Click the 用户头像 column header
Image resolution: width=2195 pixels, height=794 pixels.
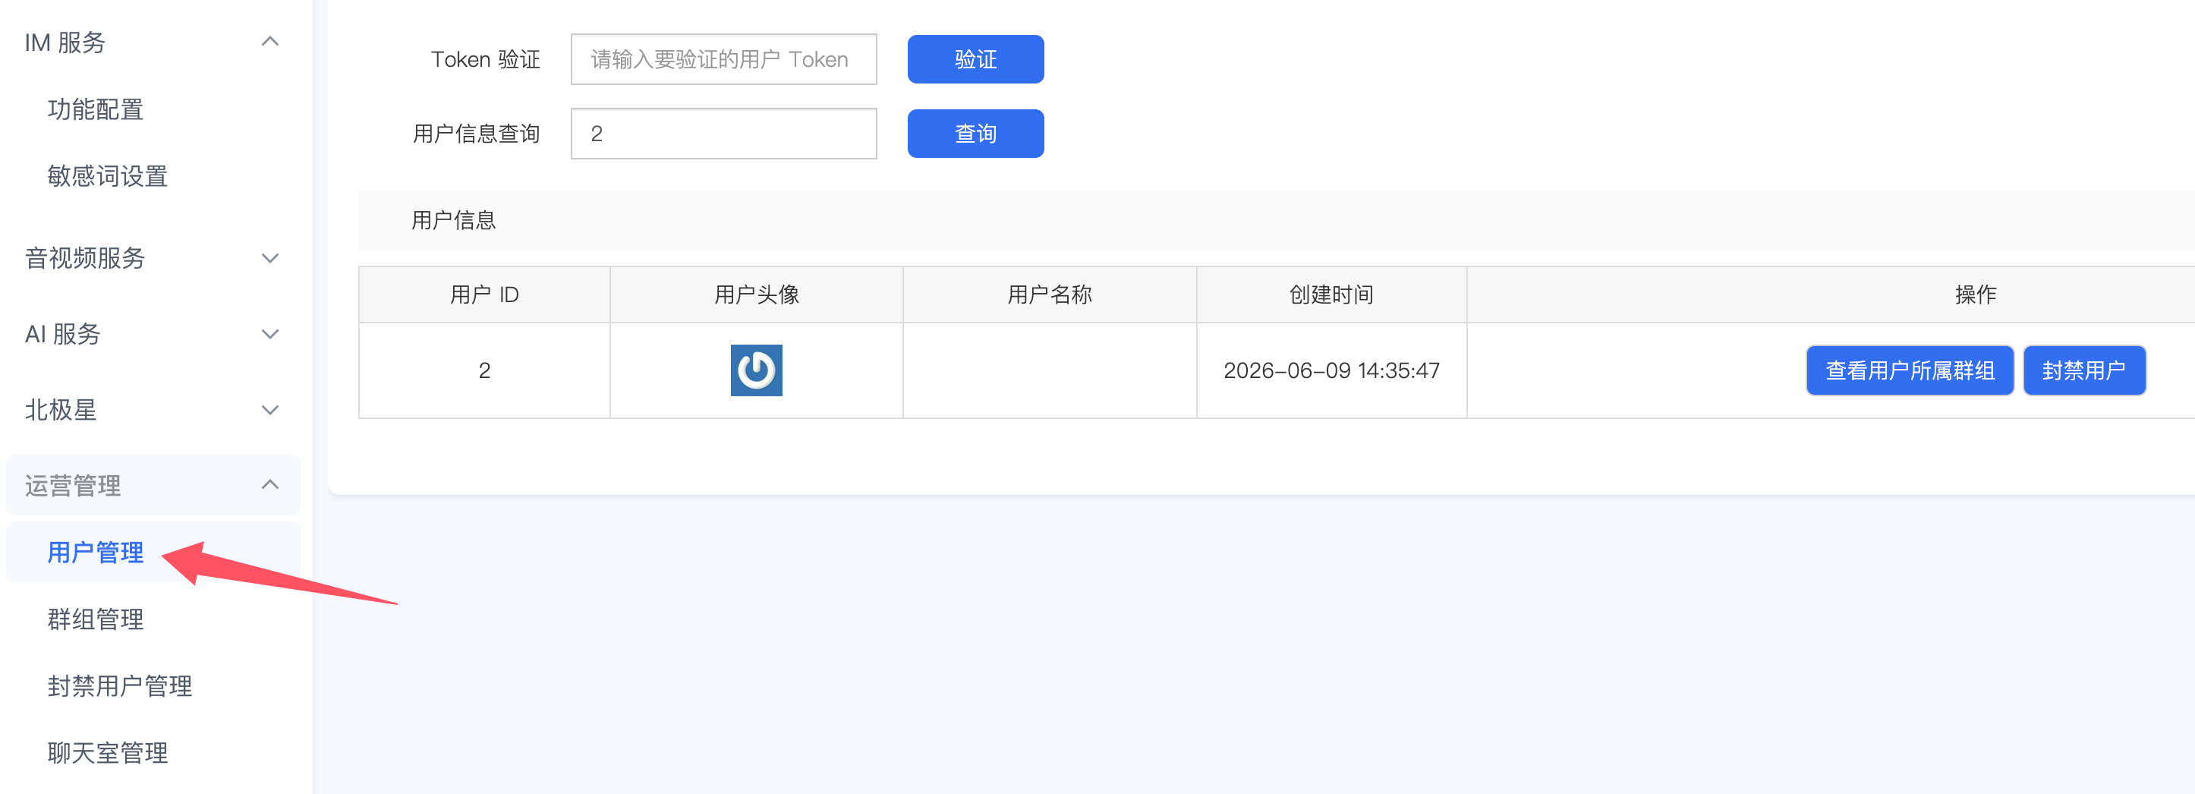click(x=757, y=295)
